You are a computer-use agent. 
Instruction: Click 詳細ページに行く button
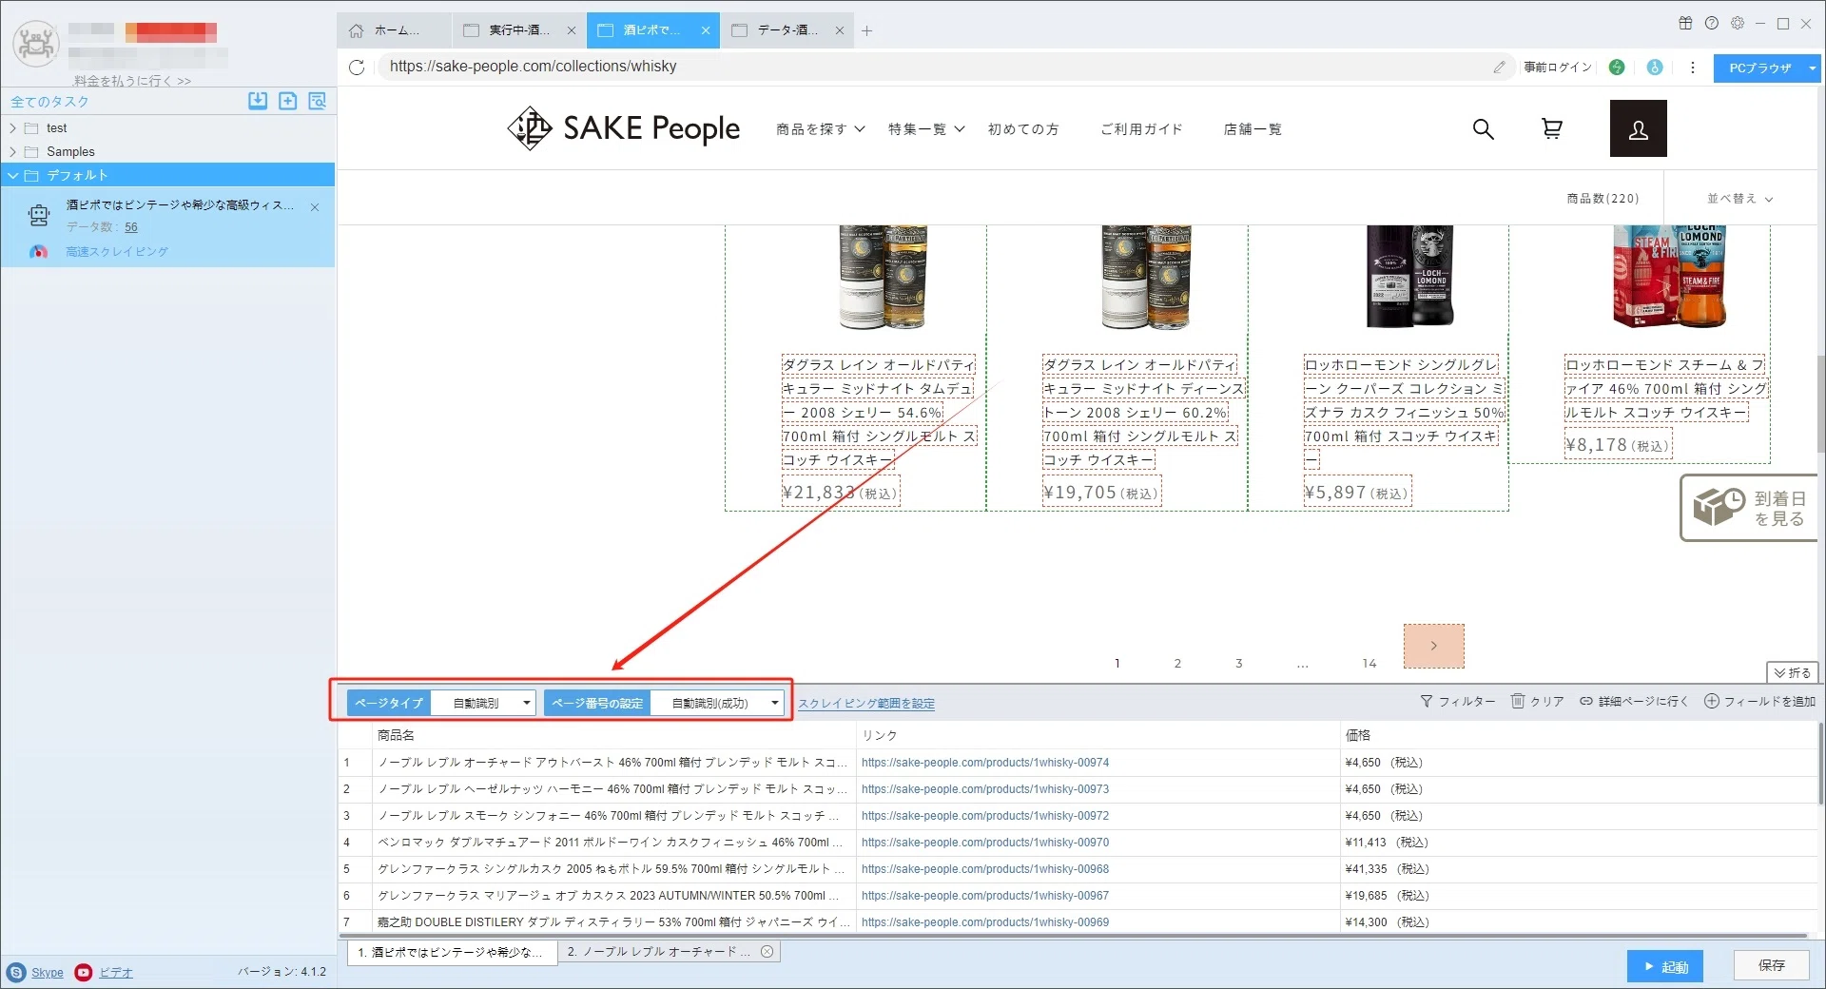click(x=1634, y=702)
